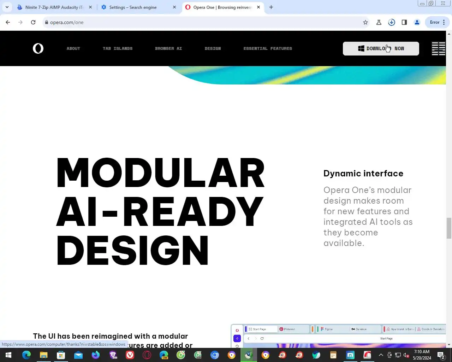This screenshot has width=452, height=362.
Task: Launch Brave browser from the taskbar
Action: (113, 355)
